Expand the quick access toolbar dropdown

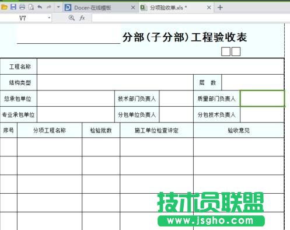(58, 7)
